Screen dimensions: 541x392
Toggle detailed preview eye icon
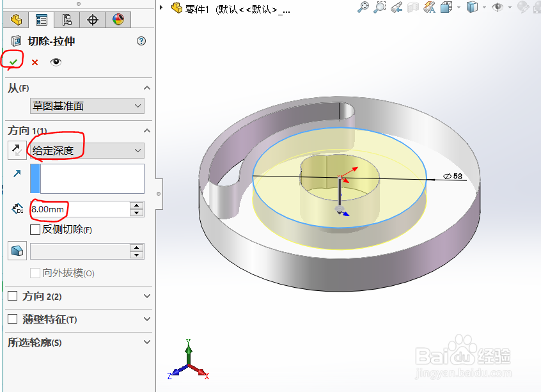tap(56, 62)
